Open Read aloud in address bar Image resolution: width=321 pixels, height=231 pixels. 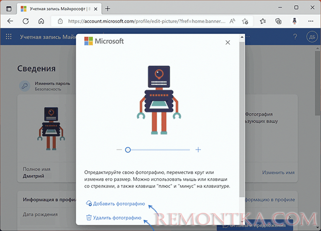pyautogui.click(x=232, y=21)
